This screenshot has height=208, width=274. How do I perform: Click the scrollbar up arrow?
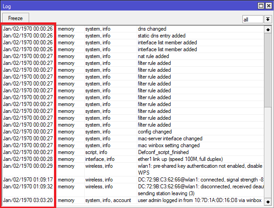(268, 30)
